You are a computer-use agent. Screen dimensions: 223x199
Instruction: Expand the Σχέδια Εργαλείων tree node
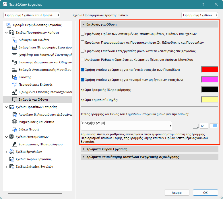[6, 152]
